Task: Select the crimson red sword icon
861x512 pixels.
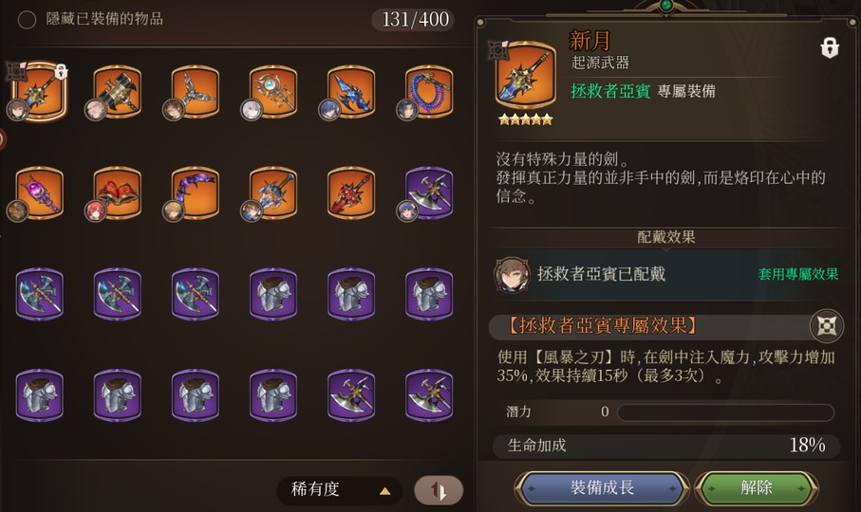Action: click(351, 193)
